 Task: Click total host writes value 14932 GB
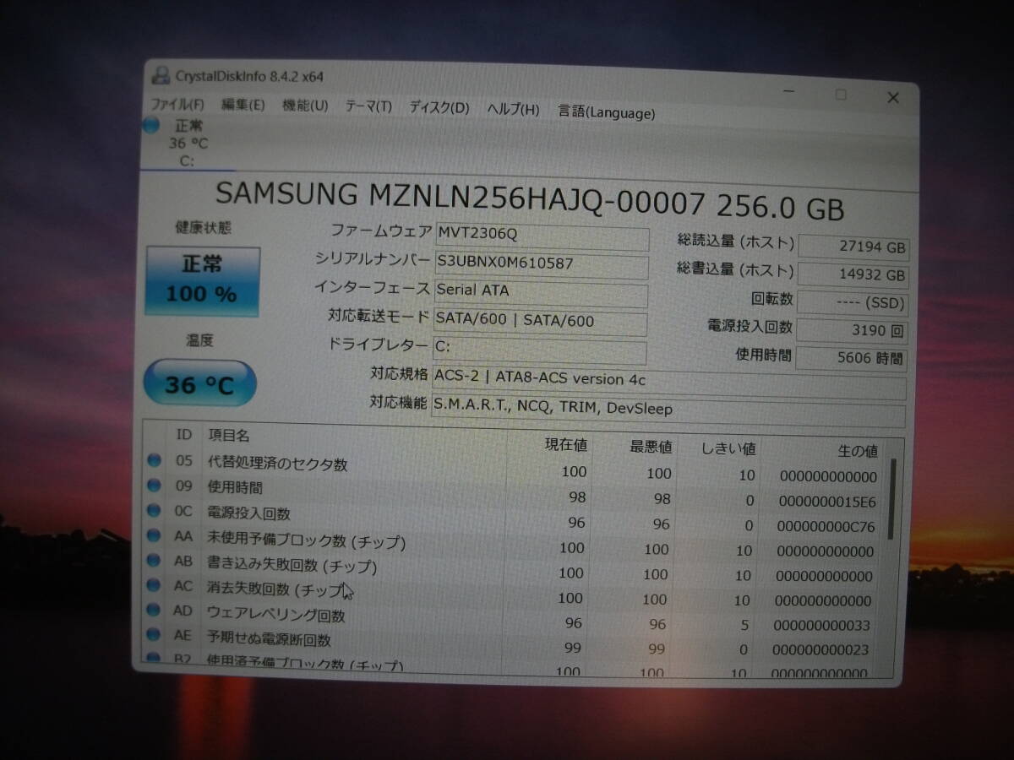(853, 274)
